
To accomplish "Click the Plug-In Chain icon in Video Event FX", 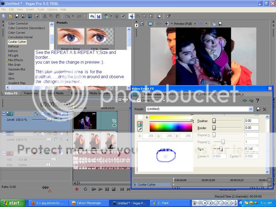I will pyautogui.click(x=244, y=101).
